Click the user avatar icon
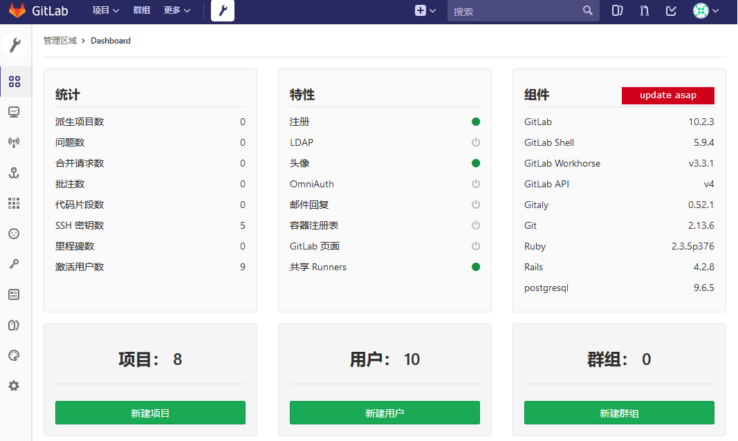The width and height of the screenshot is (738, 441). [x=701, y=10]
